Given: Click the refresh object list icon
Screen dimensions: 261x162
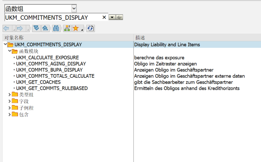Looking at the screenshot, I should (x=90, y=28).
